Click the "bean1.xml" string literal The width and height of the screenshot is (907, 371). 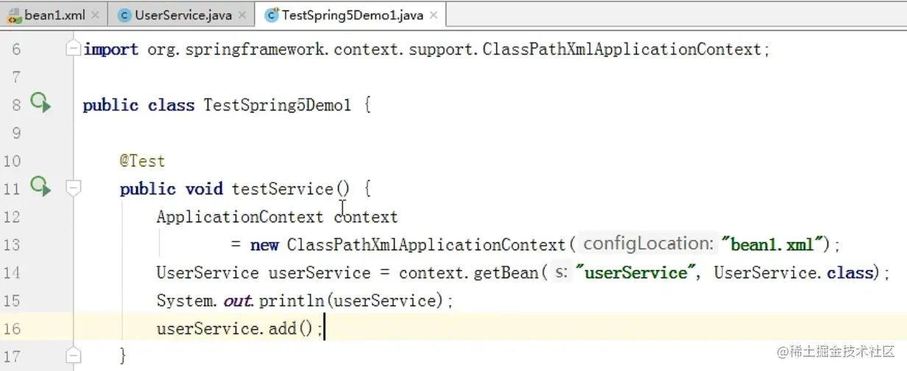(772, 244)
